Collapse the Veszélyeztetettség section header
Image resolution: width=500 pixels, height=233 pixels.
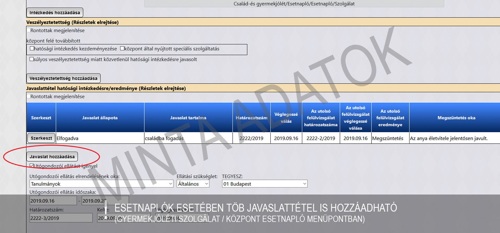click(x=72, y=22)
